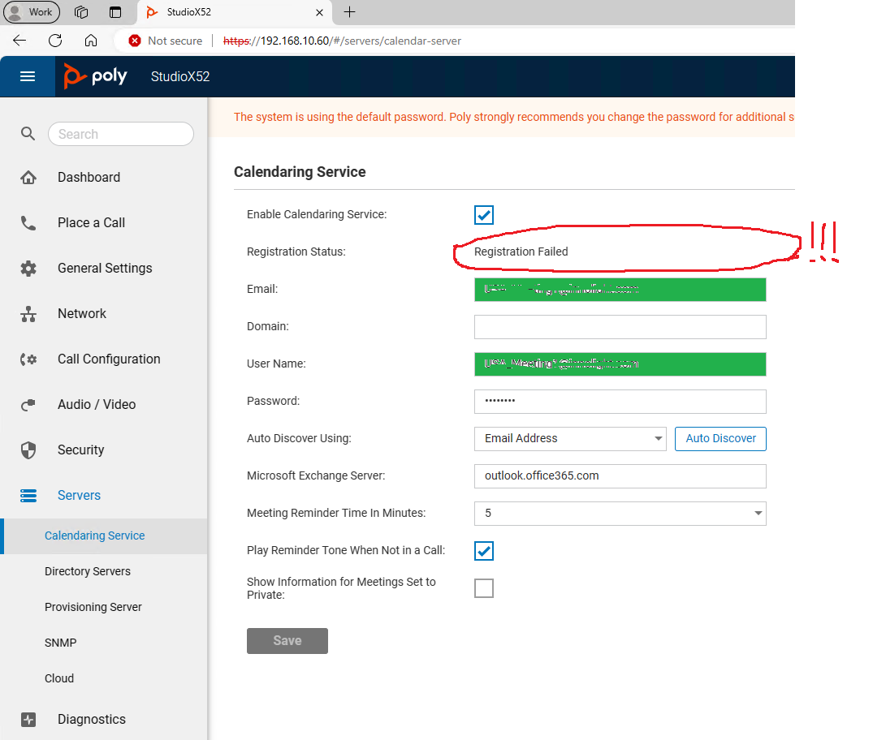Click the Auto Discover button

click(x=720, y=438)
